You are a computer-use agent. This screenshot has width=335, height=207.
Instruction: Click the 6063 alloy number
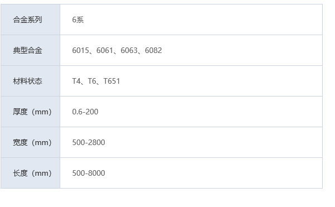coord(129,50)
